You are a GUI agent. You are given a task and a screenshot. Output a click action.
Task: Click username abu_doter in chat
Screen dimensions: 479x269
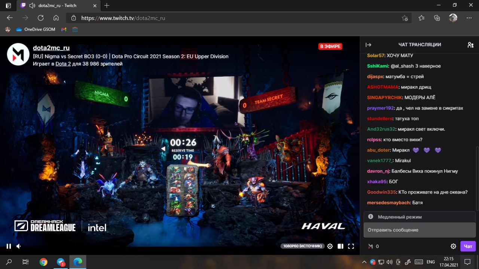coord(378,150)
